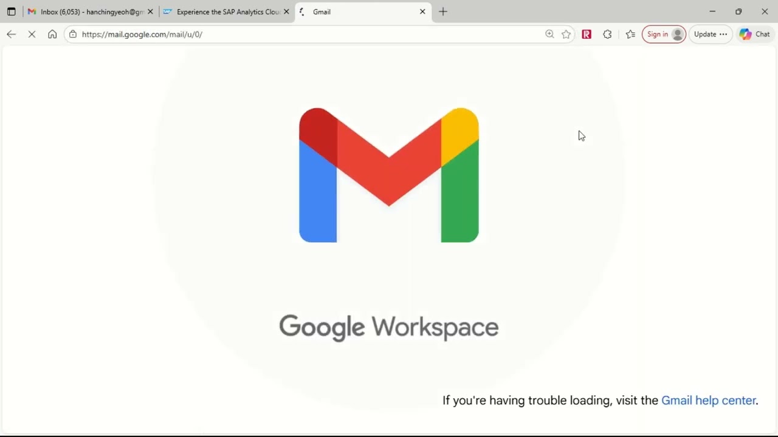The image size is (778, 437).
Task: Click the Sign in profile button
Action: pos(664,34)
